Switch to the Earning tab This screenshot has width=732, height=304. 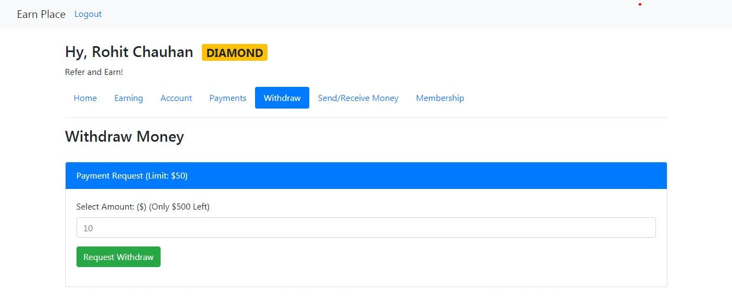129,98
